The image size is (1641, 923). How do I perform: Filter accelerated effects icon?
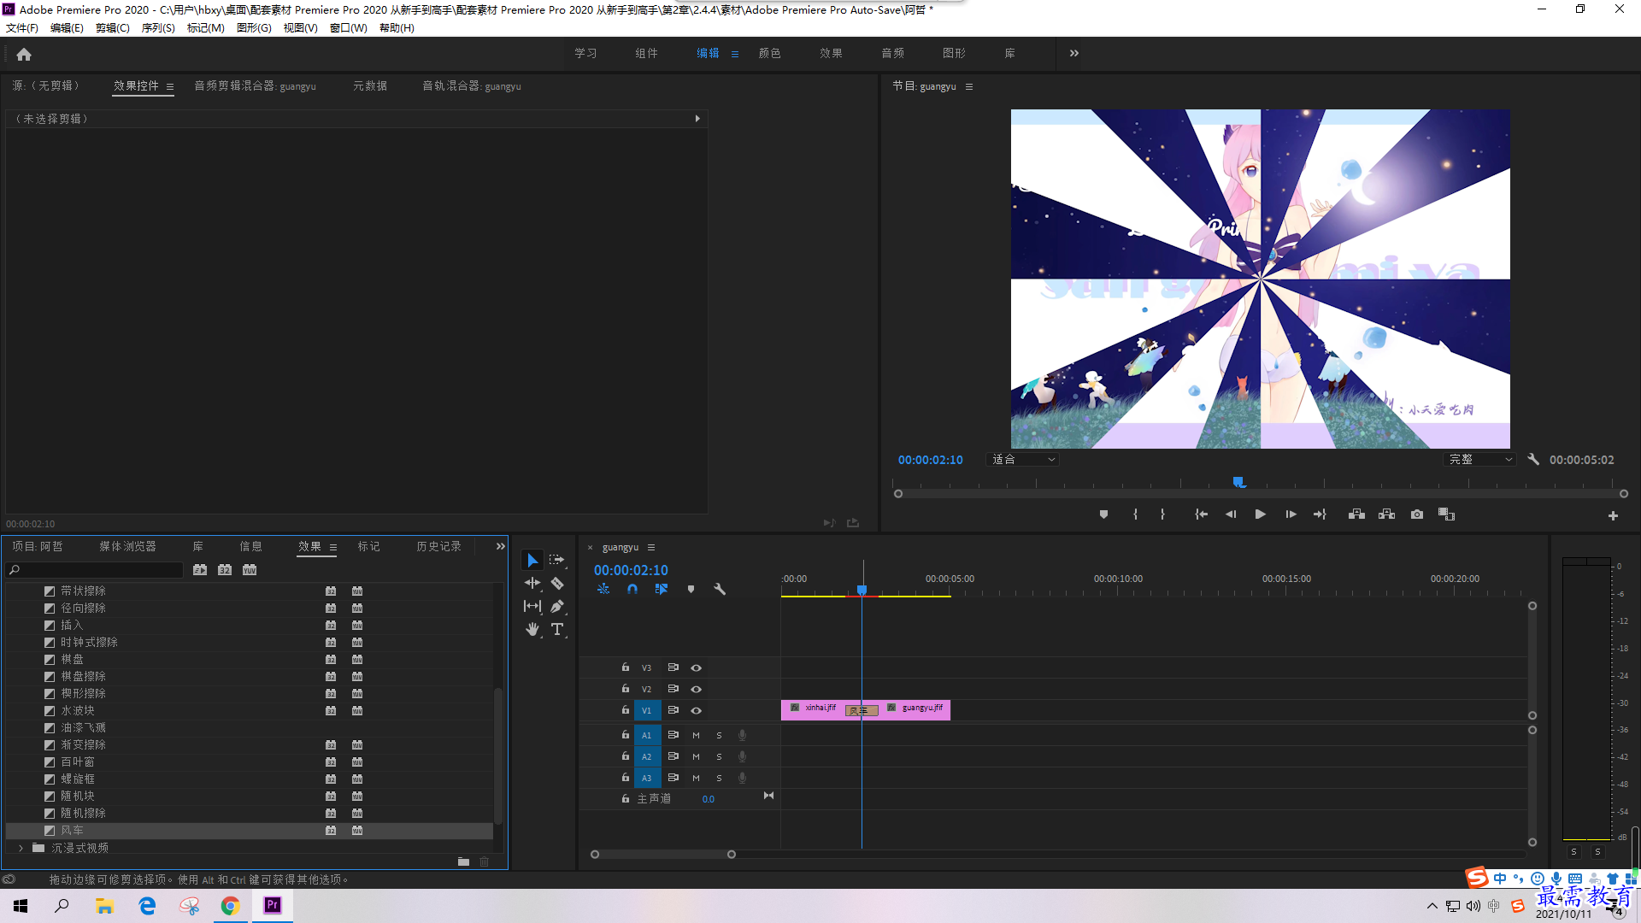pyautogui.click(x=200, y=570)
